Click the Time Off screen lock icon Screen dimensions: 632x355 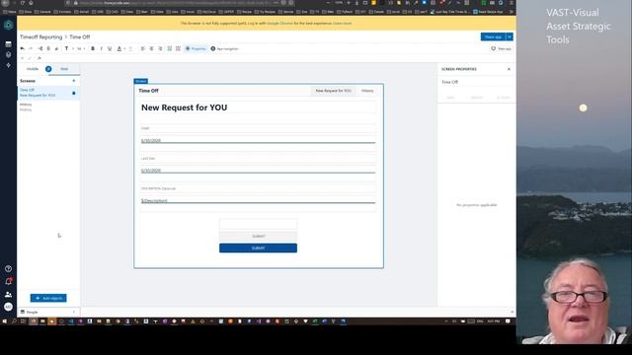(x=74, y=93)
